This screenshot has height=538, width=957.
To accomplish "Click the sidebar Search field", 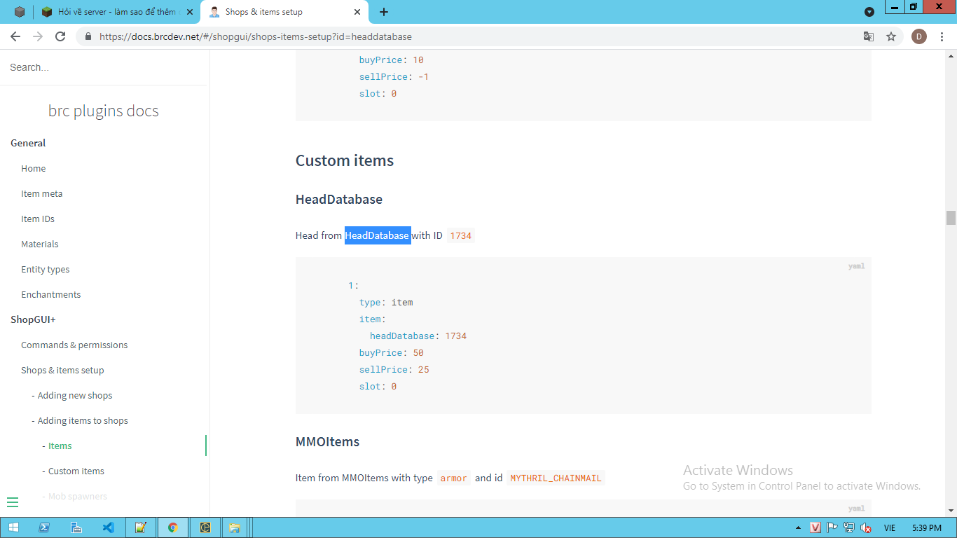I will 105,67.
